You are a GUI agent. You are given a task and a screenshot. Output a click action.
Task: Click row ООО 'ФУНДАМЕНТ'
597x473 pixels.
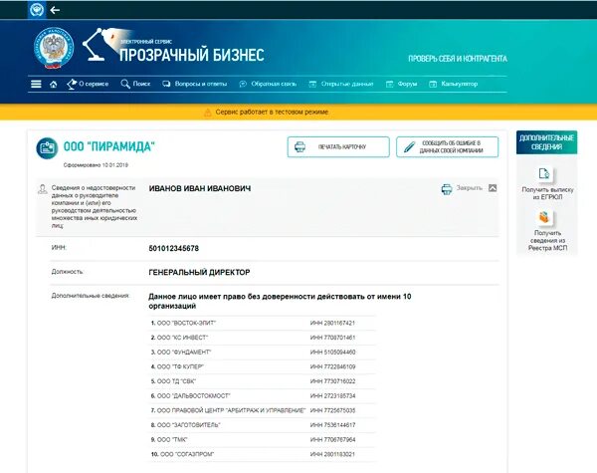[262, 353]
